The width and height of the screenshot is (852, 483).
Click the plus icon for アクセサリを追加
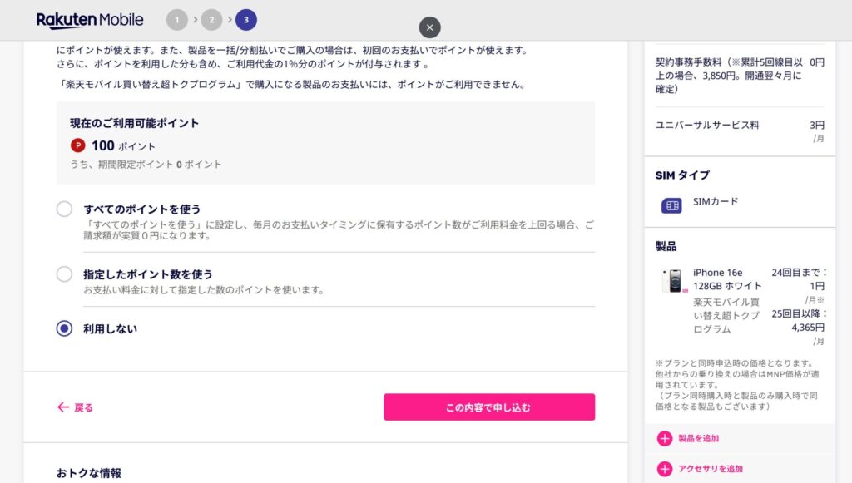point(664,469)
